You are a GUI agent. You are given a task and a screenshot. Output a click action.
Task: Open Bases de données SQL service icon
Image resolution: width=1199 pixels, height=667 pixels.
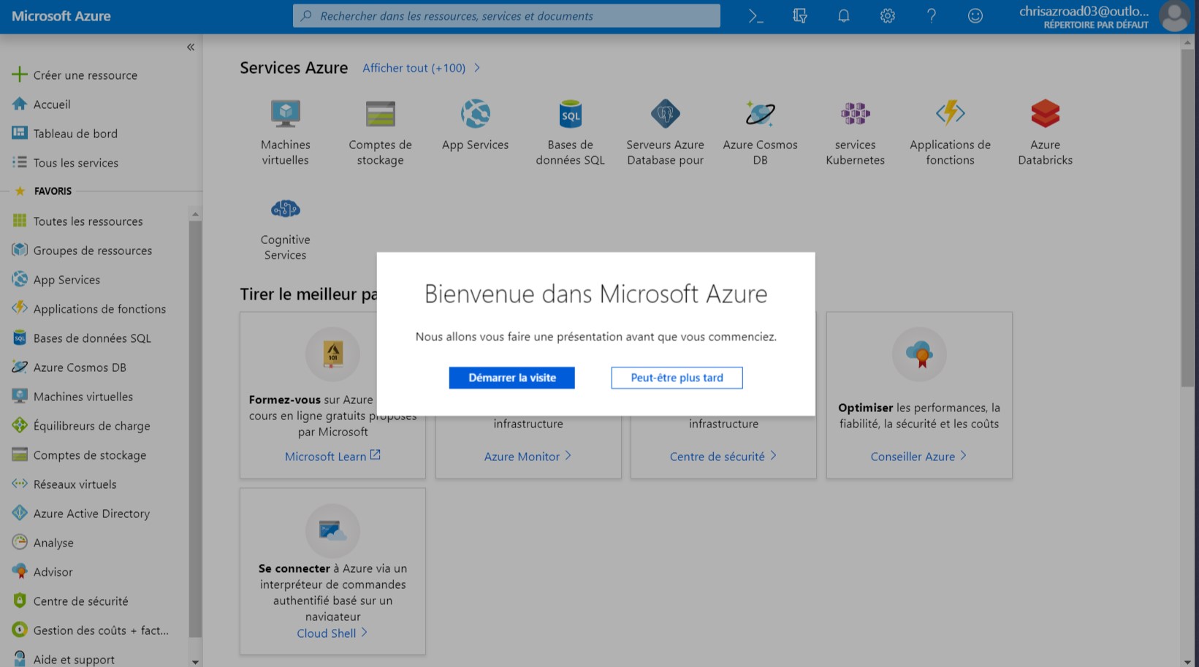pyautogui.click(x=571, y=114)
